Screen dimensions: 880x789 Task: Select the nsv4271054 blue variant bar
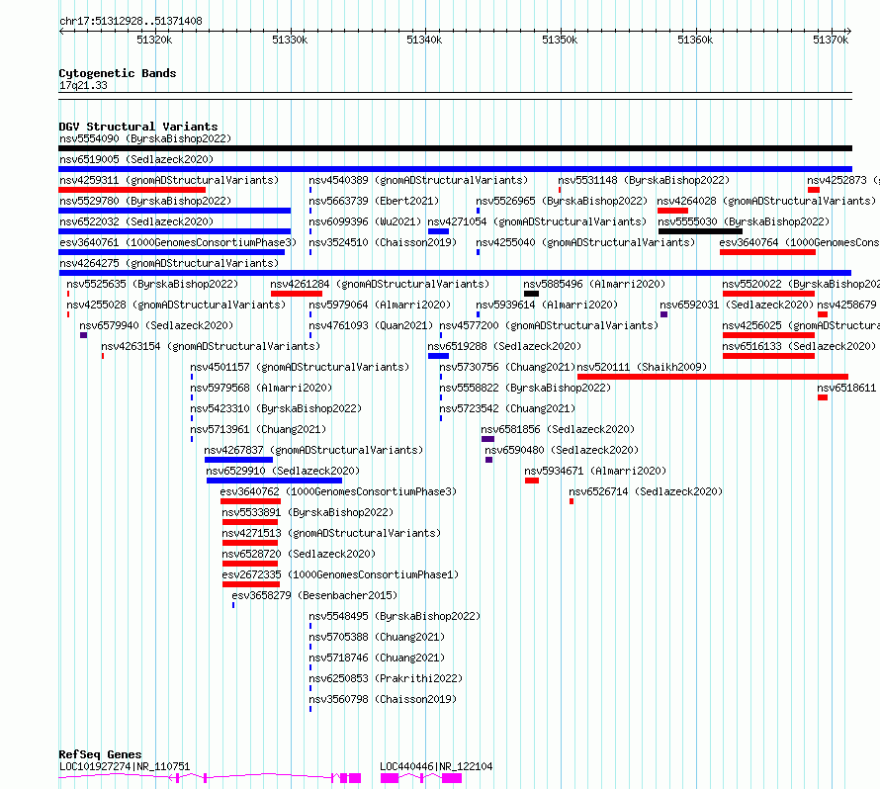click(438, 231)
